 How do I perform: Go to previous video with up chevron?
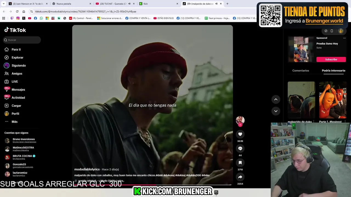[x=276, y=99]
